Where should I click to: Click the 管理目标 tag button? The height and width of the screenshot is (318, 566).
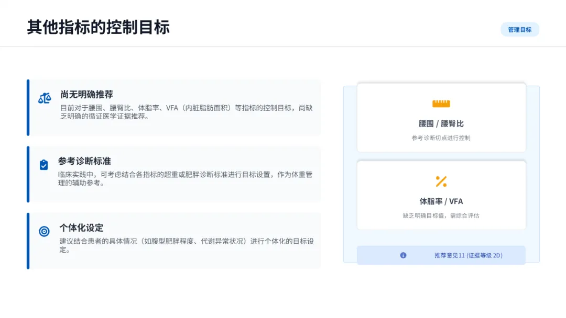click(x=520, y=29)
